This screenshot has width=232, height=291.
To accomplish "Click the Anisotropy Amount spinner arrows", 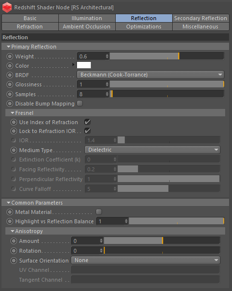I will point(101,241).
